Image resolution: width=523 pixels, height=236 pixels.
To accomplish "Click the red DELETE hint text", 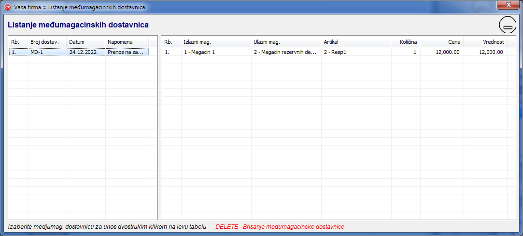I will (280, 227).
